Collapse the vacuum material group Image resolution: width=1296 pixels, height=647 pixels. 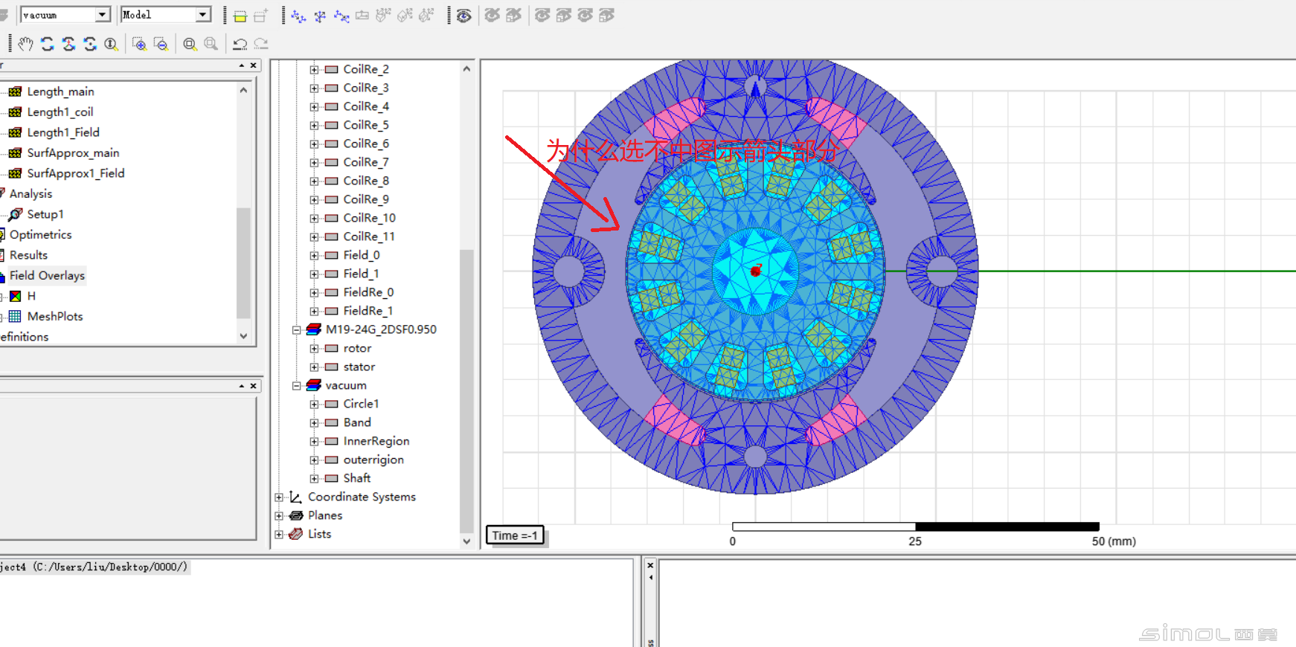[296, 385]
